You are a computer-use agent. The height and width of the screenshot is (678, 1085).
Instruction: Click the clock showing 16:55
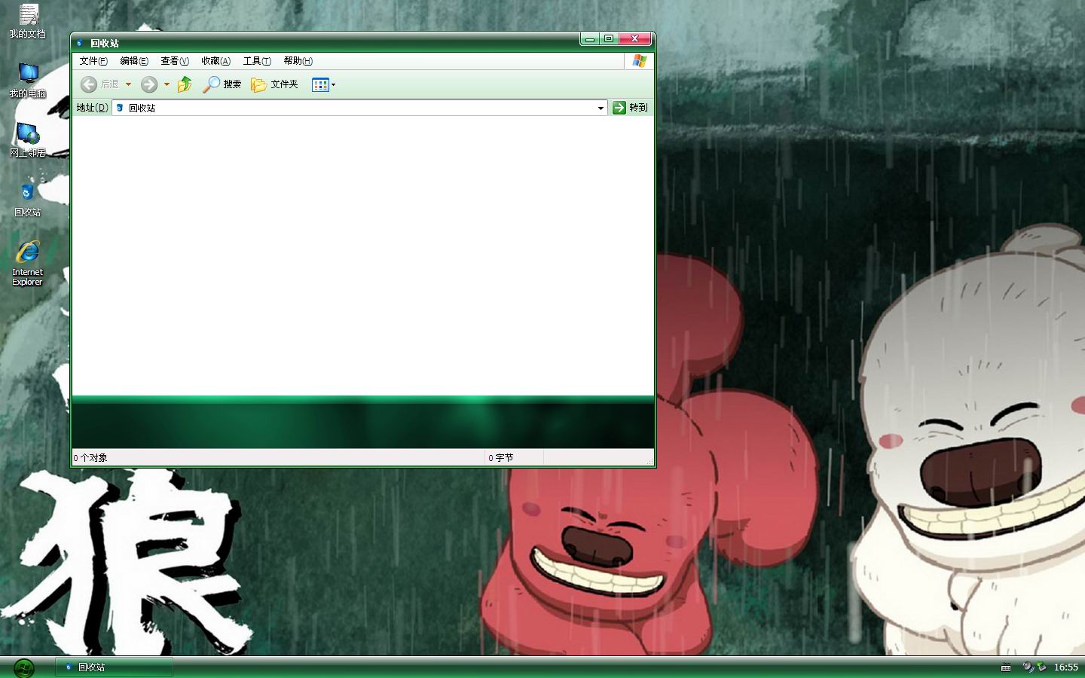pos(1065,667)
